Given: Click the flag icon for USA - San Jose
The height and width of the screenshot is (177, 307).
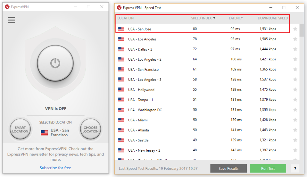Looking at the screenshot, I should 121,29.
